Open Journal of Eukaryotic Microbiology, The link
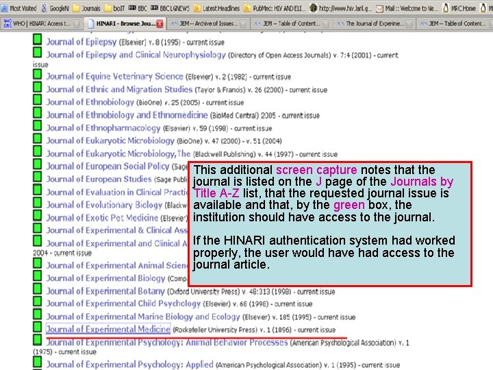The width and height of the screenshot is (493, 370). (118, 153)
